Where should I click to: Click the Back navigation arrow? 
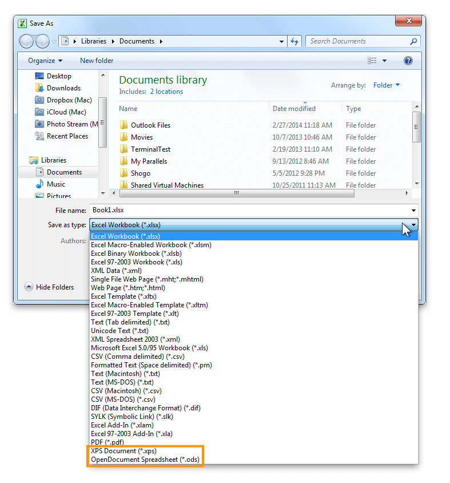coord(26,41)
